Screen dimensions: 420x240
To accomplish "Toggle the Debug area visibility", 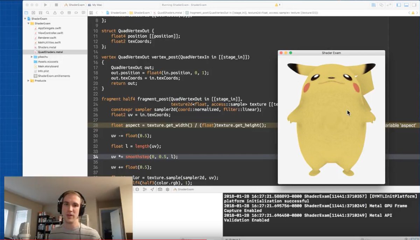I will [406, 5].
